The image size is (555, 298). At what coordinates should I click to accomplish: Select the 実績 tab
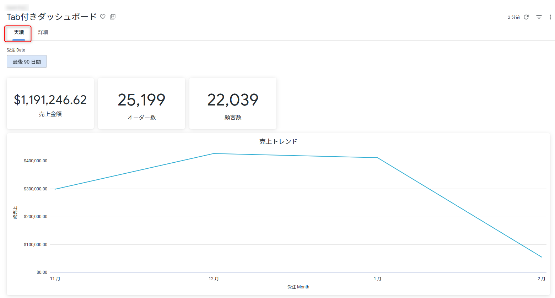click(17, 32)
